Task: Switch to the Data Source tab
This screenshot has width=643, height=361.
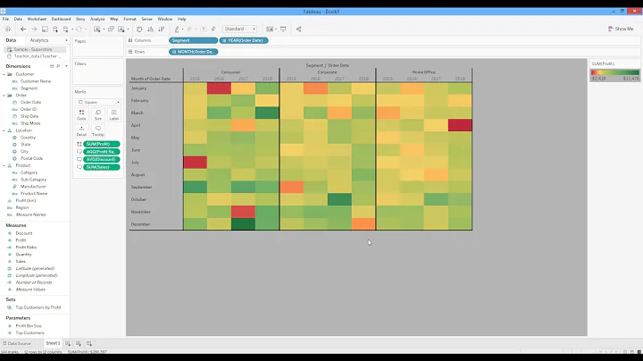Action: 17,343
